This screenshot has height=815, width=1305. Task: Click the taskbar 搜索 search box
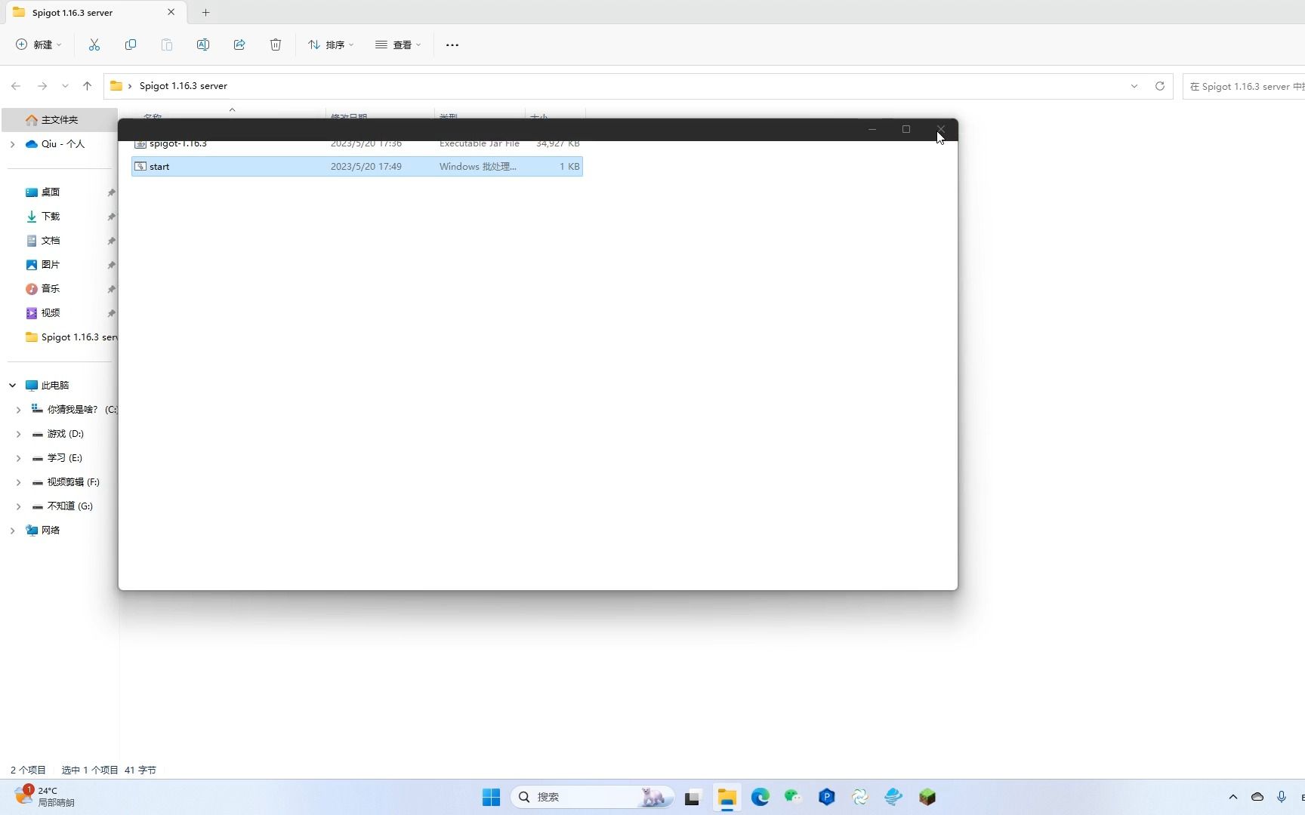coord(593,797)
